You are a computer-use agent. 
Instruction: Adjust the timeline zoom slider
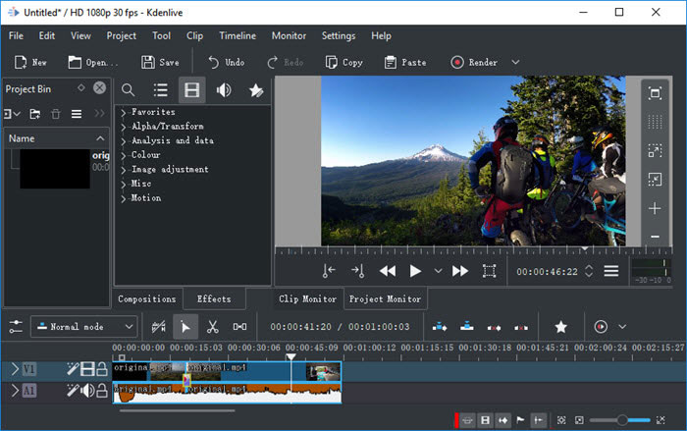coord(622,420)
